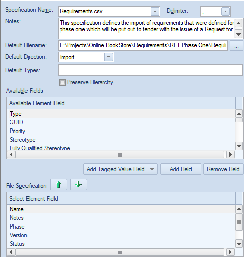Select Stereotype in Available Fields list

(121, 140)
